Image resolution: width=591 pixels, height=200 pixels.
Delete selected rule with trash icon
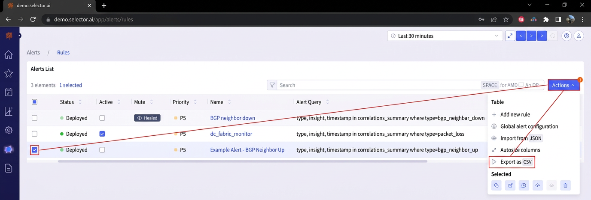click(x=565, y=185)
